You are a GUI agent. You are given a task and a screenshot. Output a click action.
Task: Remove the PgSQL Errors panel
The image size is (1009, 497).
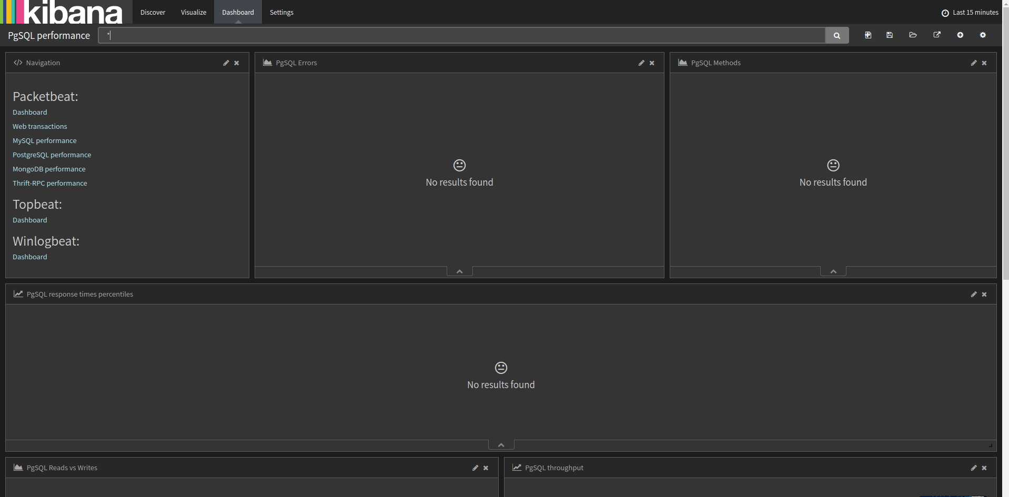[x=652, y=63]
